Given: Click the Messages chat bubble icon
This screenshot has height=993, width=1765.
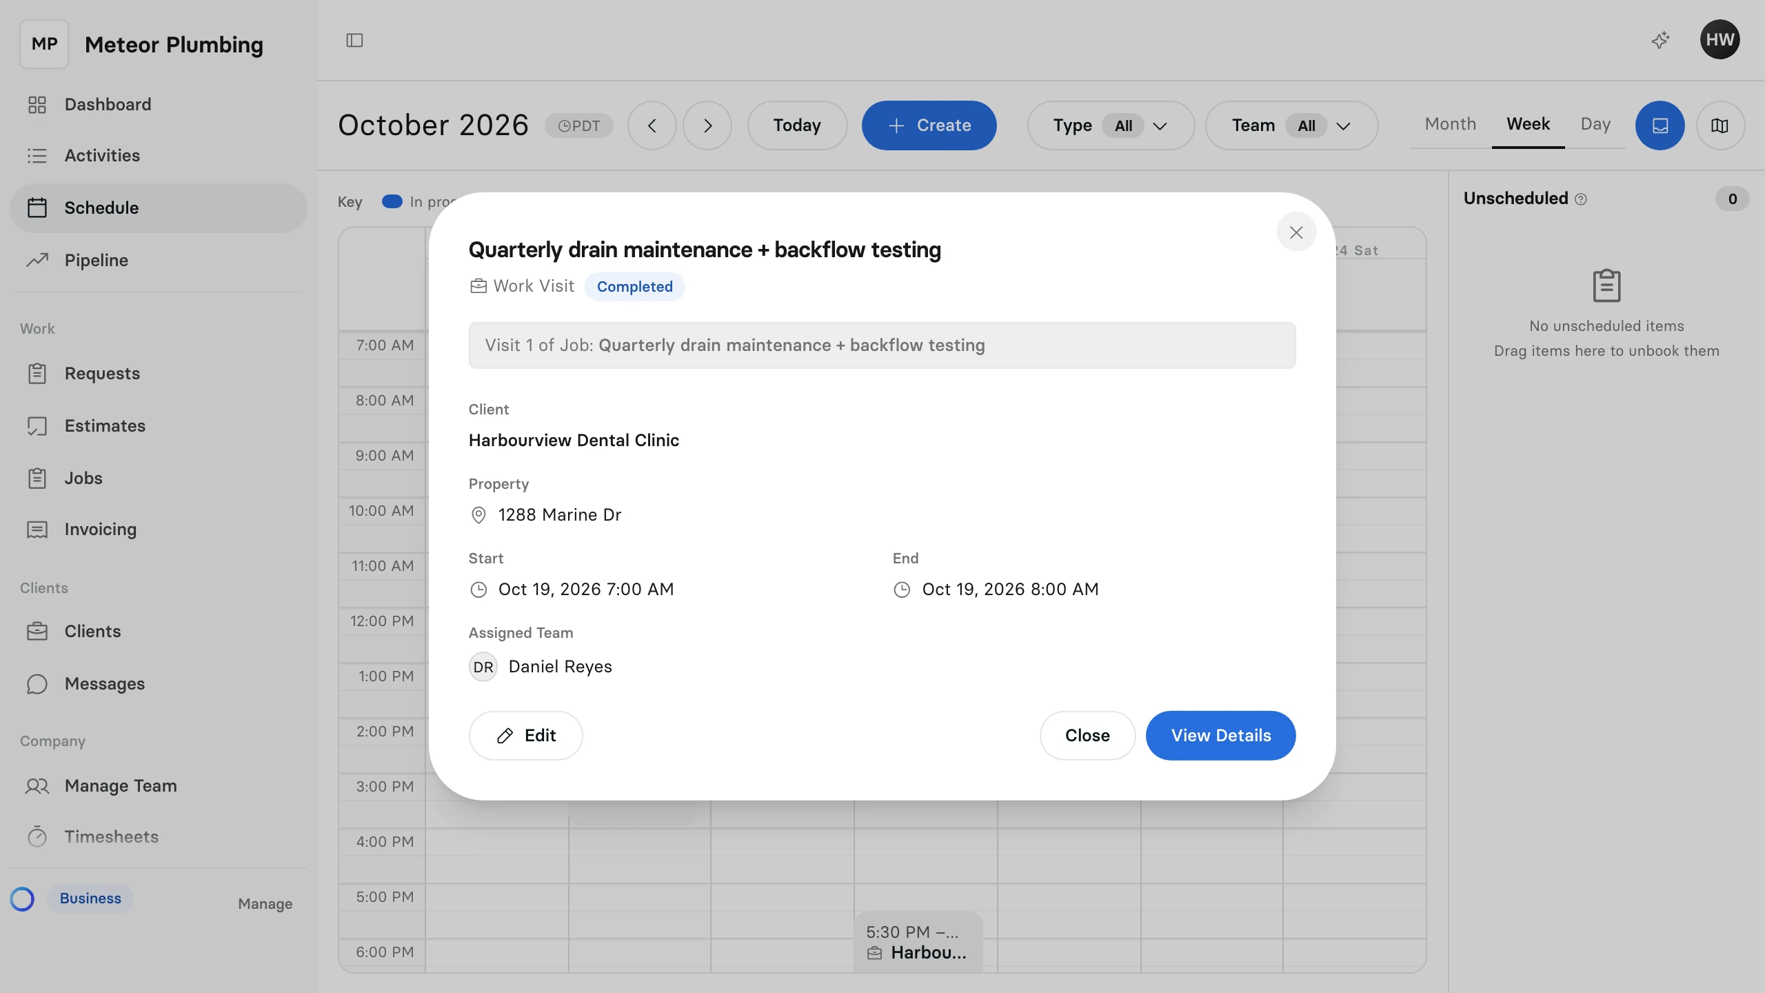Looking at the screenshot, I should click(x=37, y=683).
